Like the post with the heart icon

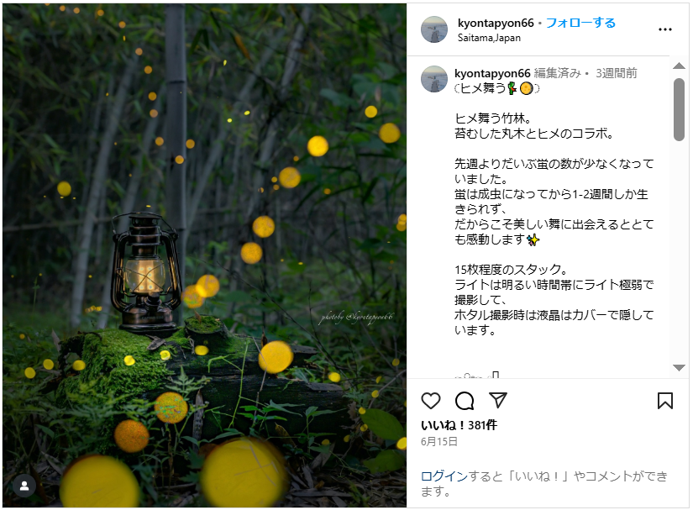tap(430, 401)
